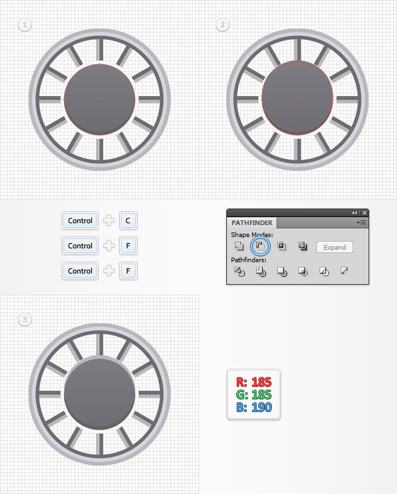Apply the Intersect shape mode
Screen dimensions: 397x494
281,246
